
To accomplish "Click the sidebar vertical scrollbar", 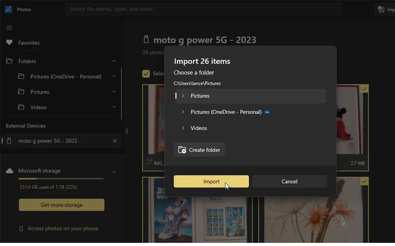I will pyautogui.click(x=122, y=94).
